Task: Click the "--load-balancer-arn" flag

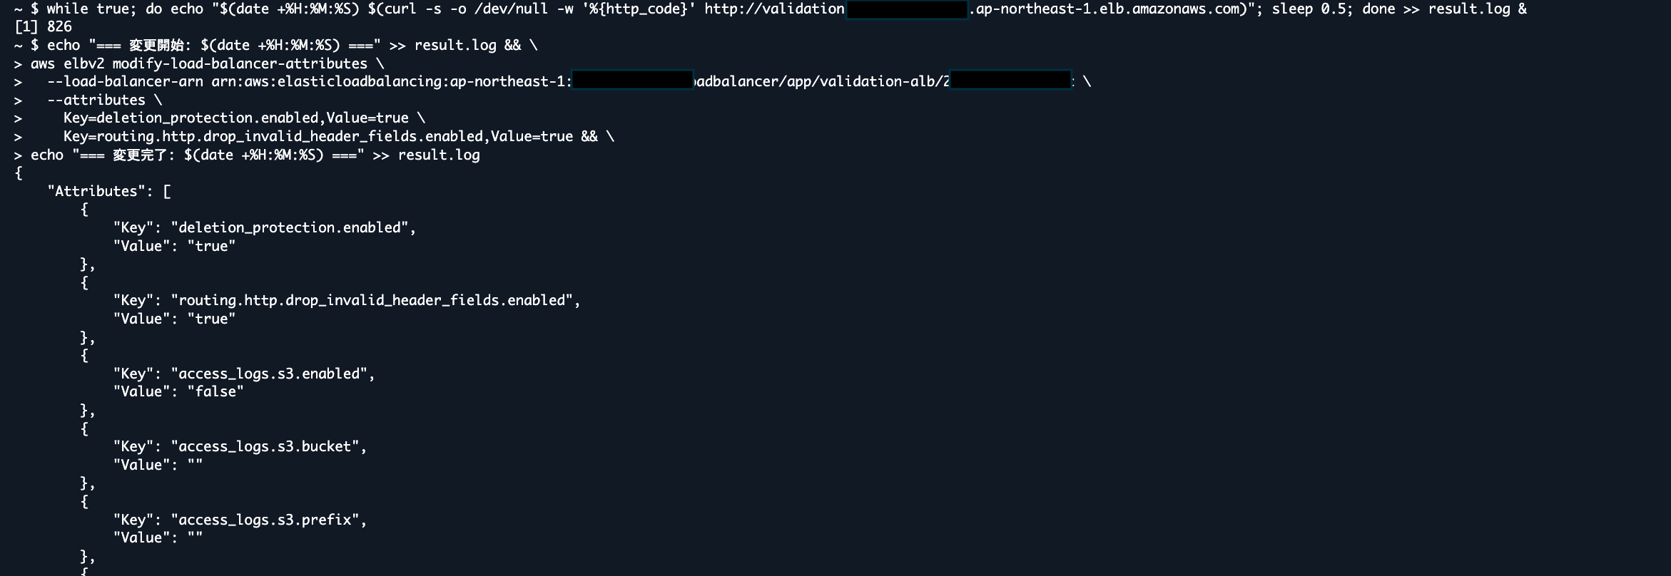Action: [x=125, y=82]
